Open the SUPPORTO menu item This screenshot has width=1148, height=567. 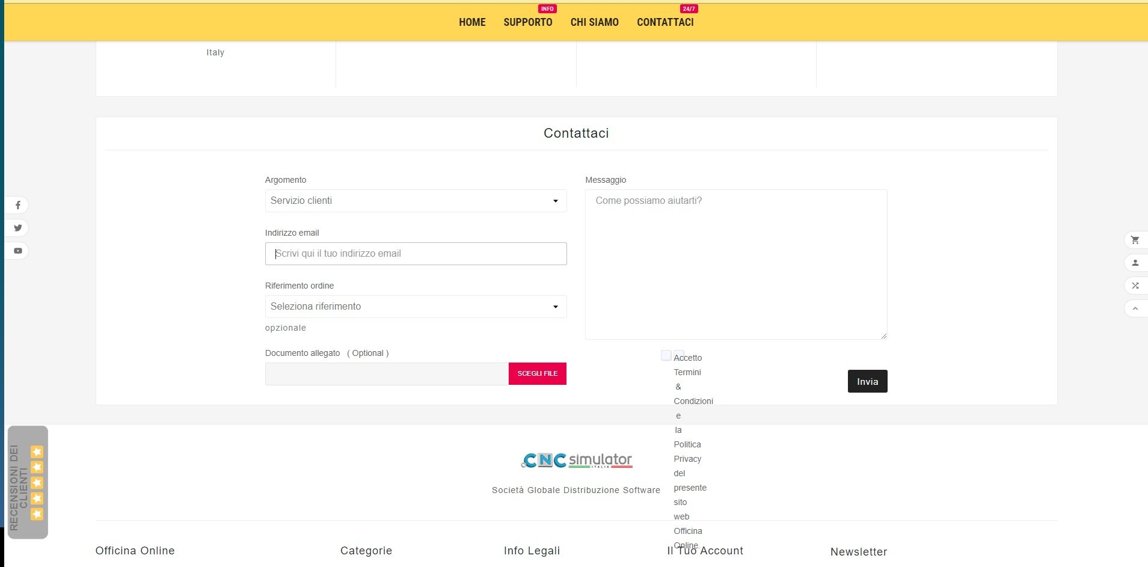[528, 22]
